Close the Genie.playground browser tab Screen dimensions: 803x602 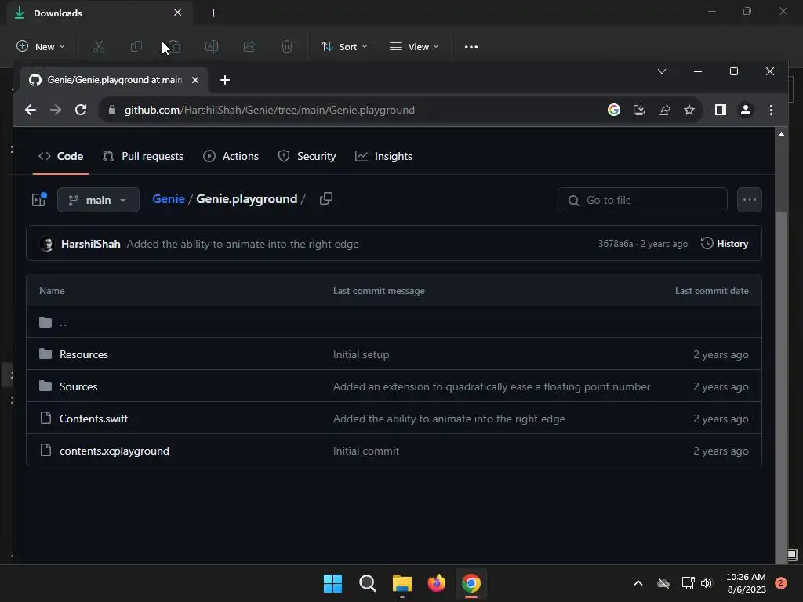point(195,80)
